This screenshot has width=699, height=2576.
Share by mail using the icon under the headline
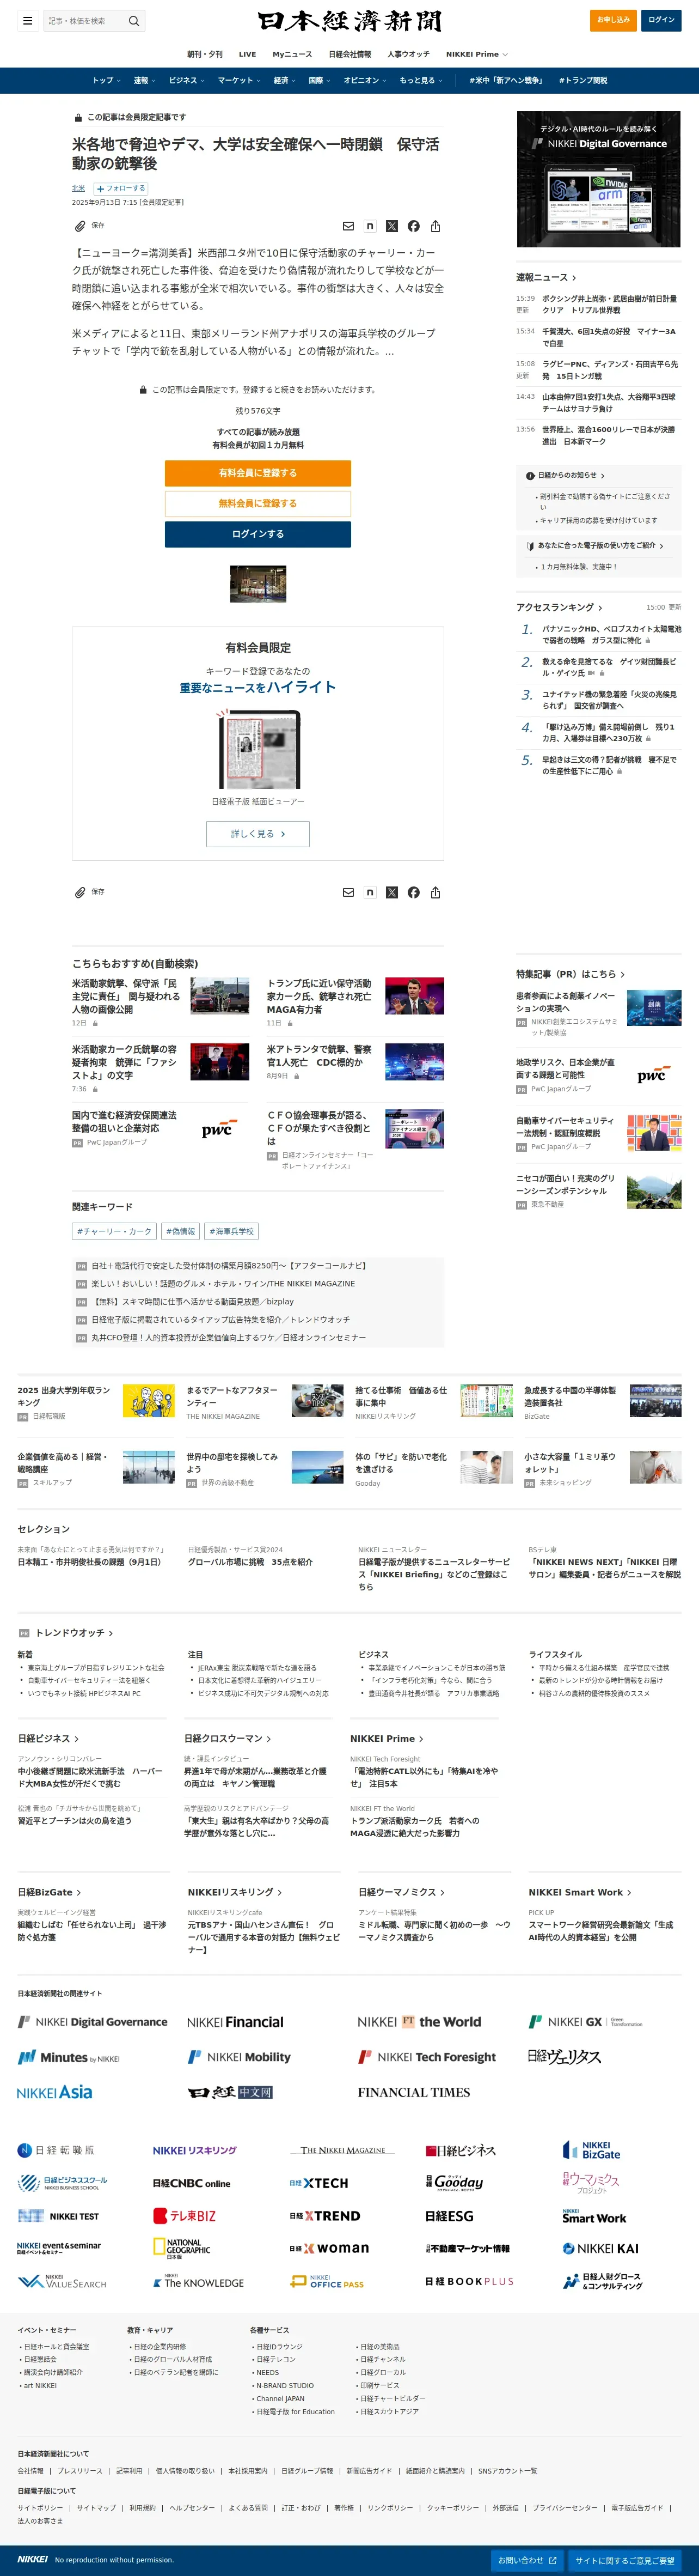tap(348, 226)
